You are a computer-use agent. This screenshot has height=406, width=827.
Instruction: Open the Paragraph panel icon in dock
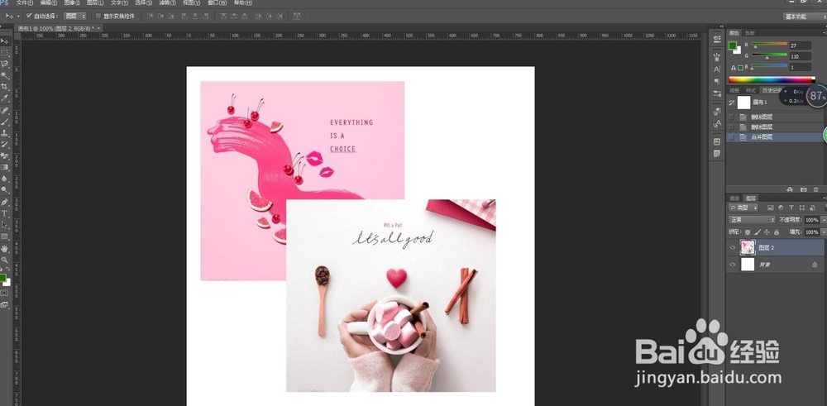[717, 81]
